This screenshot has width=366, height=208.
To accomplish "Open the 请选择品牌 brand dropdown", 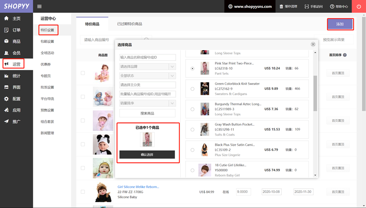I will [147, 66].
